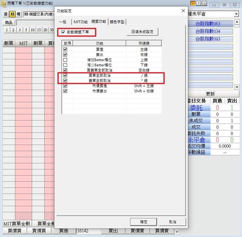This screenshot has height=237, width=242.
Task: Switch to the 一般 tab
Action: click(x=63, y=22)
